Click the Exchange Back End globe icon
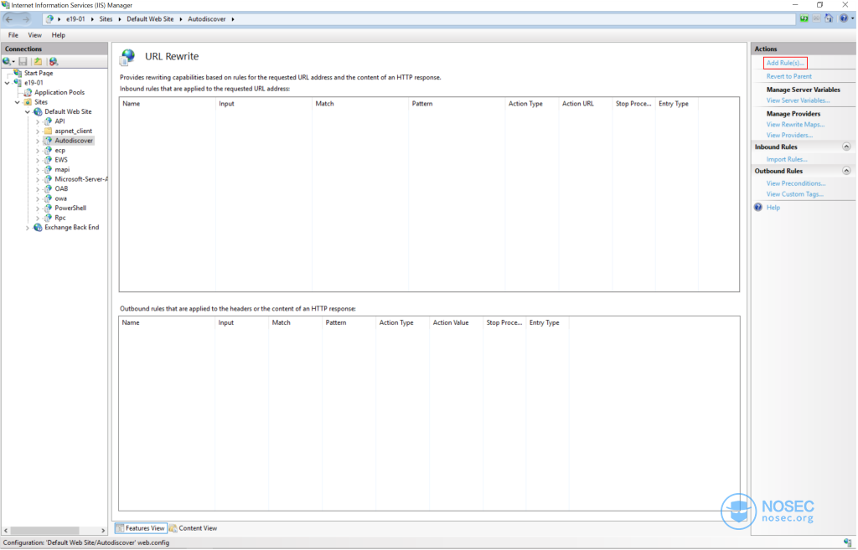The height and width of the screenshot is (550, 858). [x=38, y=228]
